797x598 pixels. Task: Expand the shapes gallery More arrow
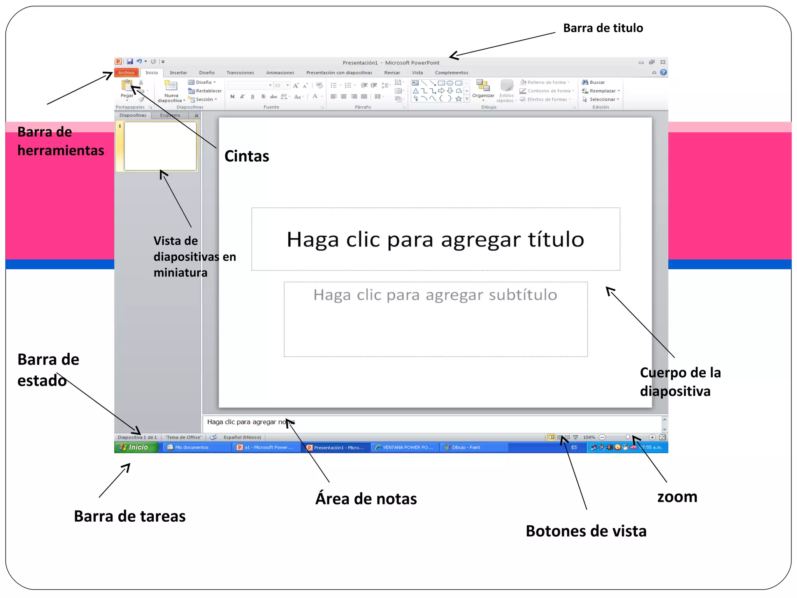[467, 99]
